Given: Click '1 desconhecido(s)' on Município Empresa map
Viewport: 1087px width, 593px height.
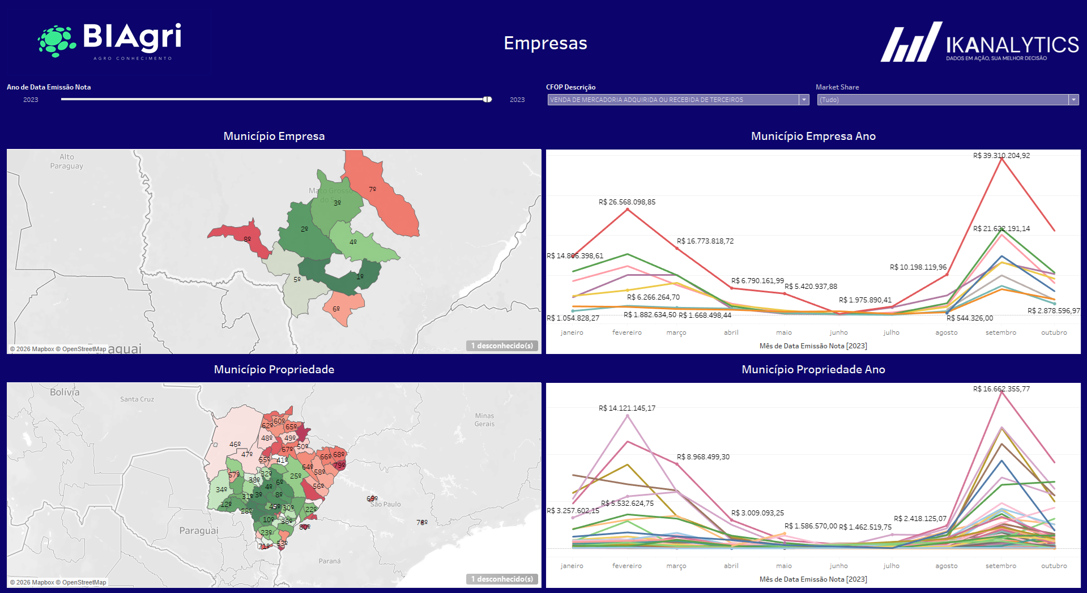Looking at the screenshot, I should (x=502, y=345).
